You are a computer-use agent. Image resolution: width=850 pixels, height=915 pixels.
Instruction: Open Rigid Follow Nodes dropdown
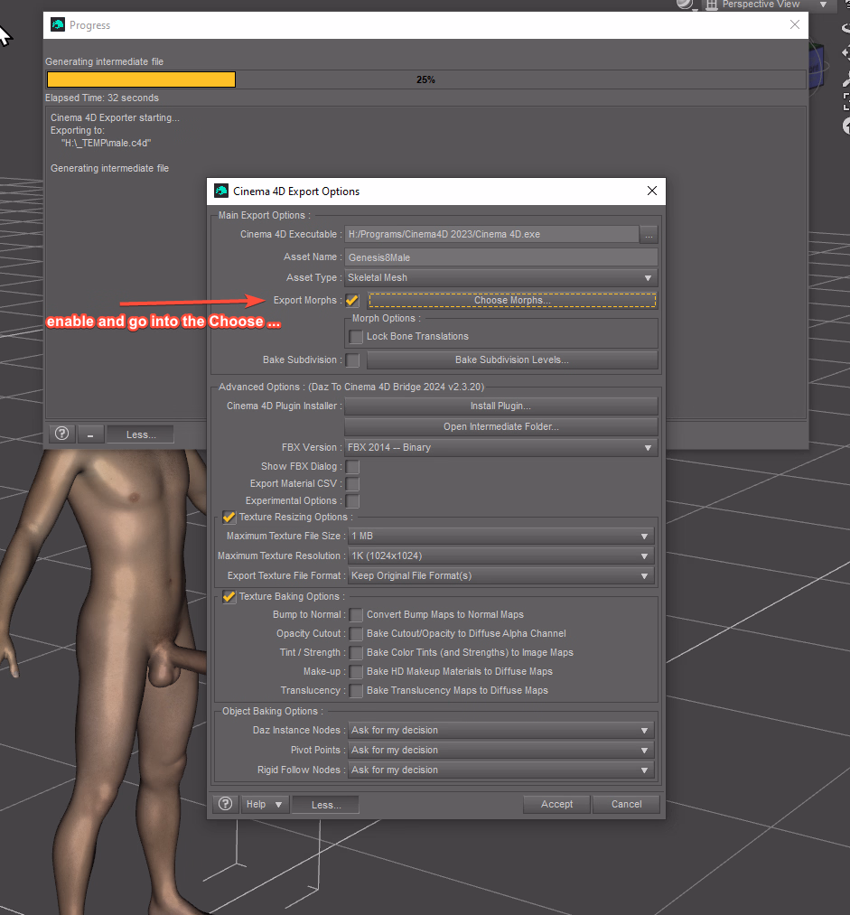[501, 770]
